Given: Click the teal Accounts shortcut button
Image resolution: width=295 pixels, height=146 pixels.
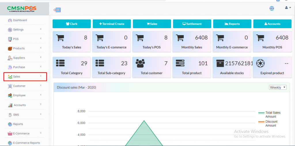Looking at the screenshot, I should [272, 24].
